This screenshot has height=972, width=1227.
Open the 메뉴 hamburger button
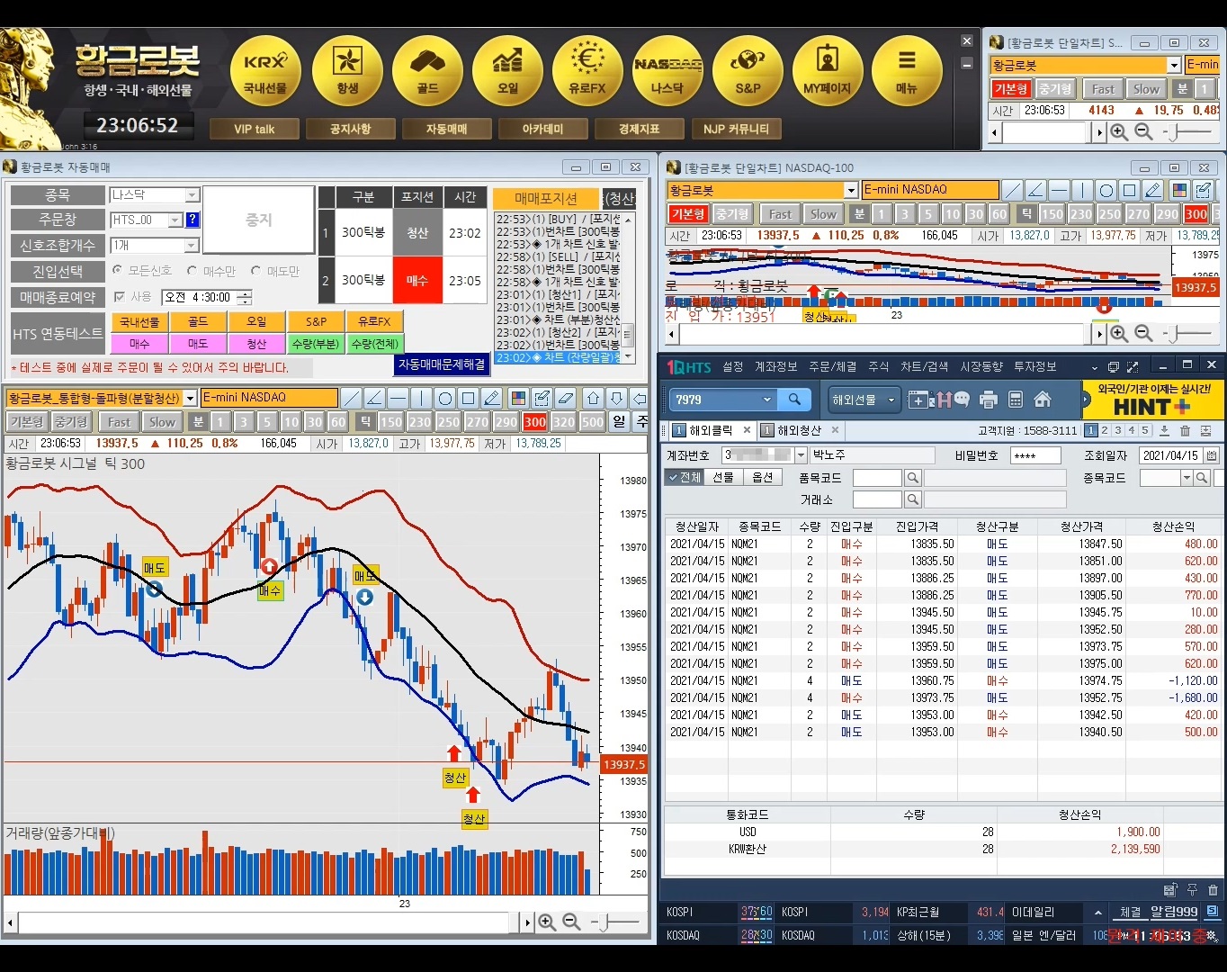[907, 71]
